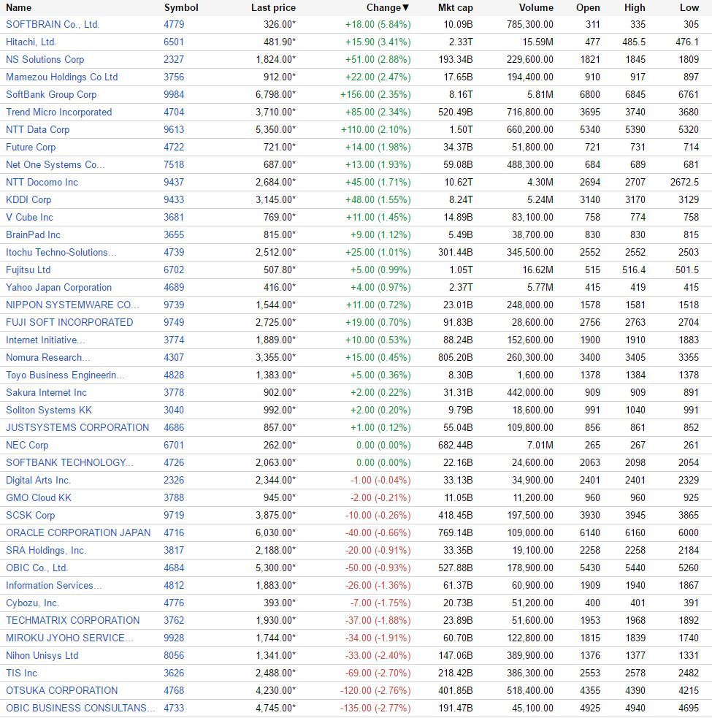Open JUSTSYSTEMS CORPORATION link
The height and width of the screenshot is (718, 712).
(77, 428)
